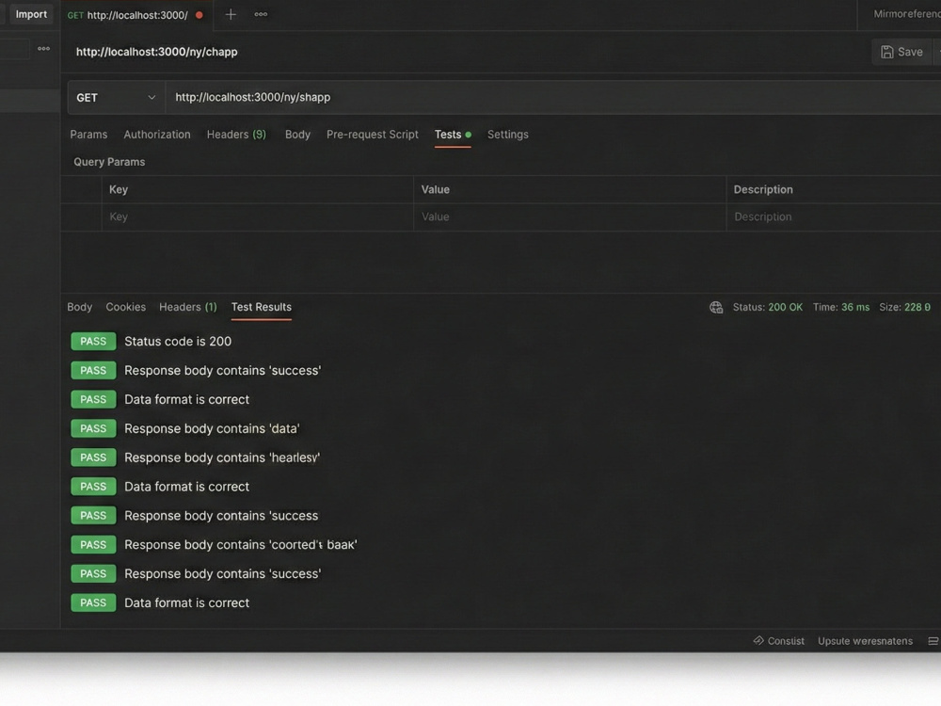941x706 pixels.
Task: Click the Status 200 OK value
Action: pos(785,308)
